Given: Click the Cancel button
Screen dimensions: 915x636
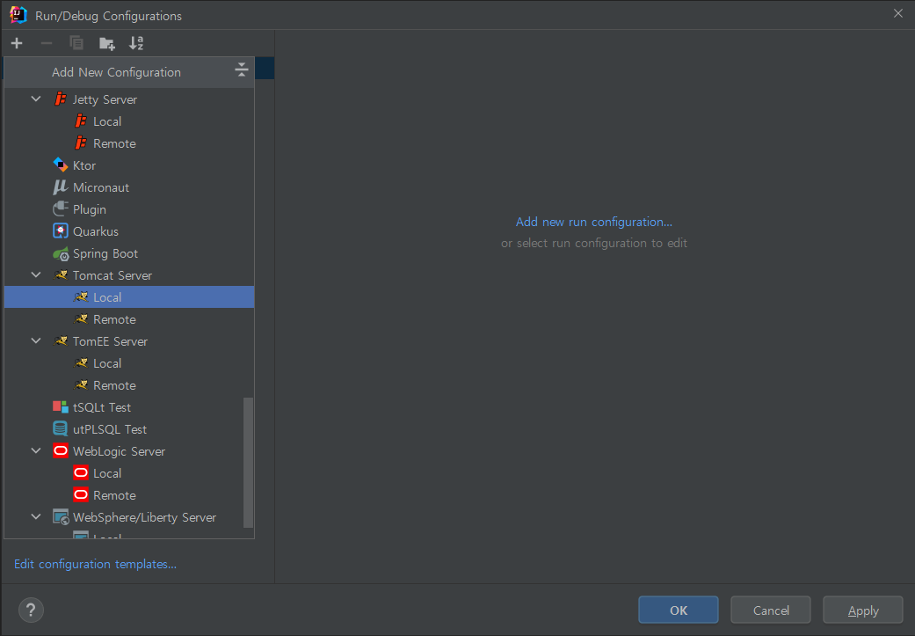Looking at the screenshot, I should pos(771,610).
